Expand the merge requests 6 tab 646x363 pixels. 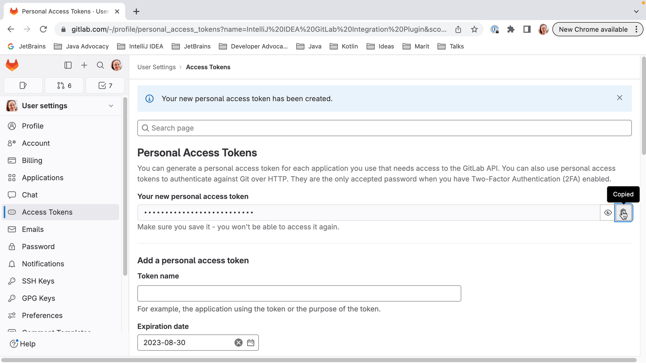(64, 85)
